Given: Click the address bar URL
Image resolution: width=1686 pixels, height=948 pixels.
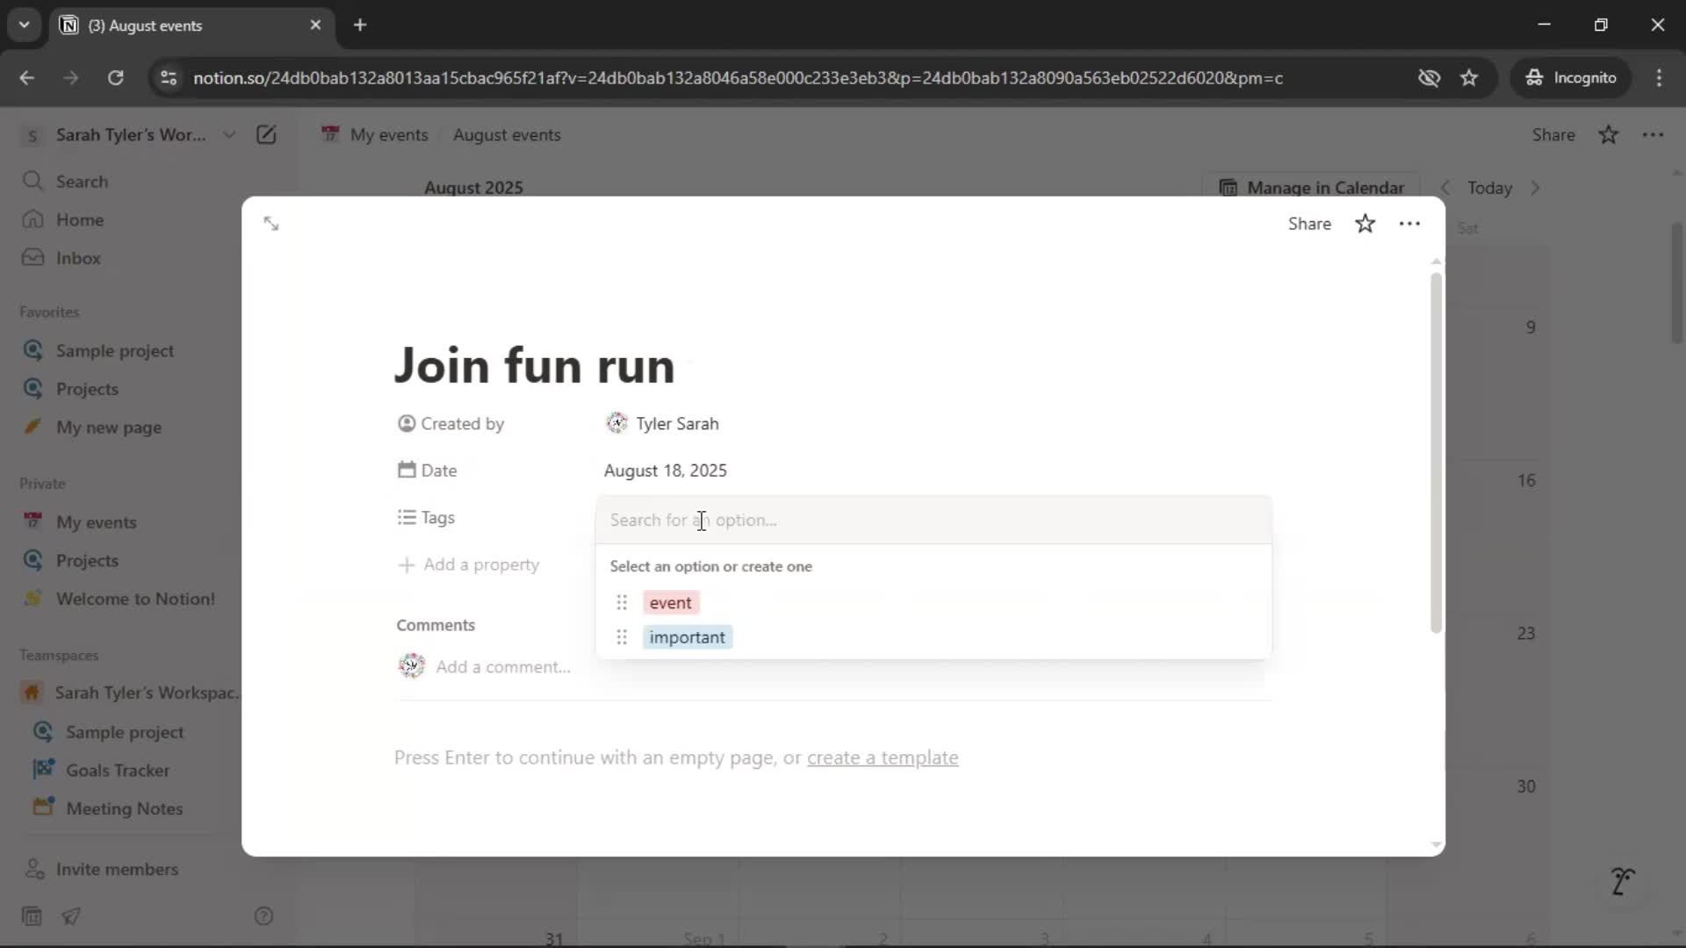Looking at the screenshot, I should click(738, 78).
